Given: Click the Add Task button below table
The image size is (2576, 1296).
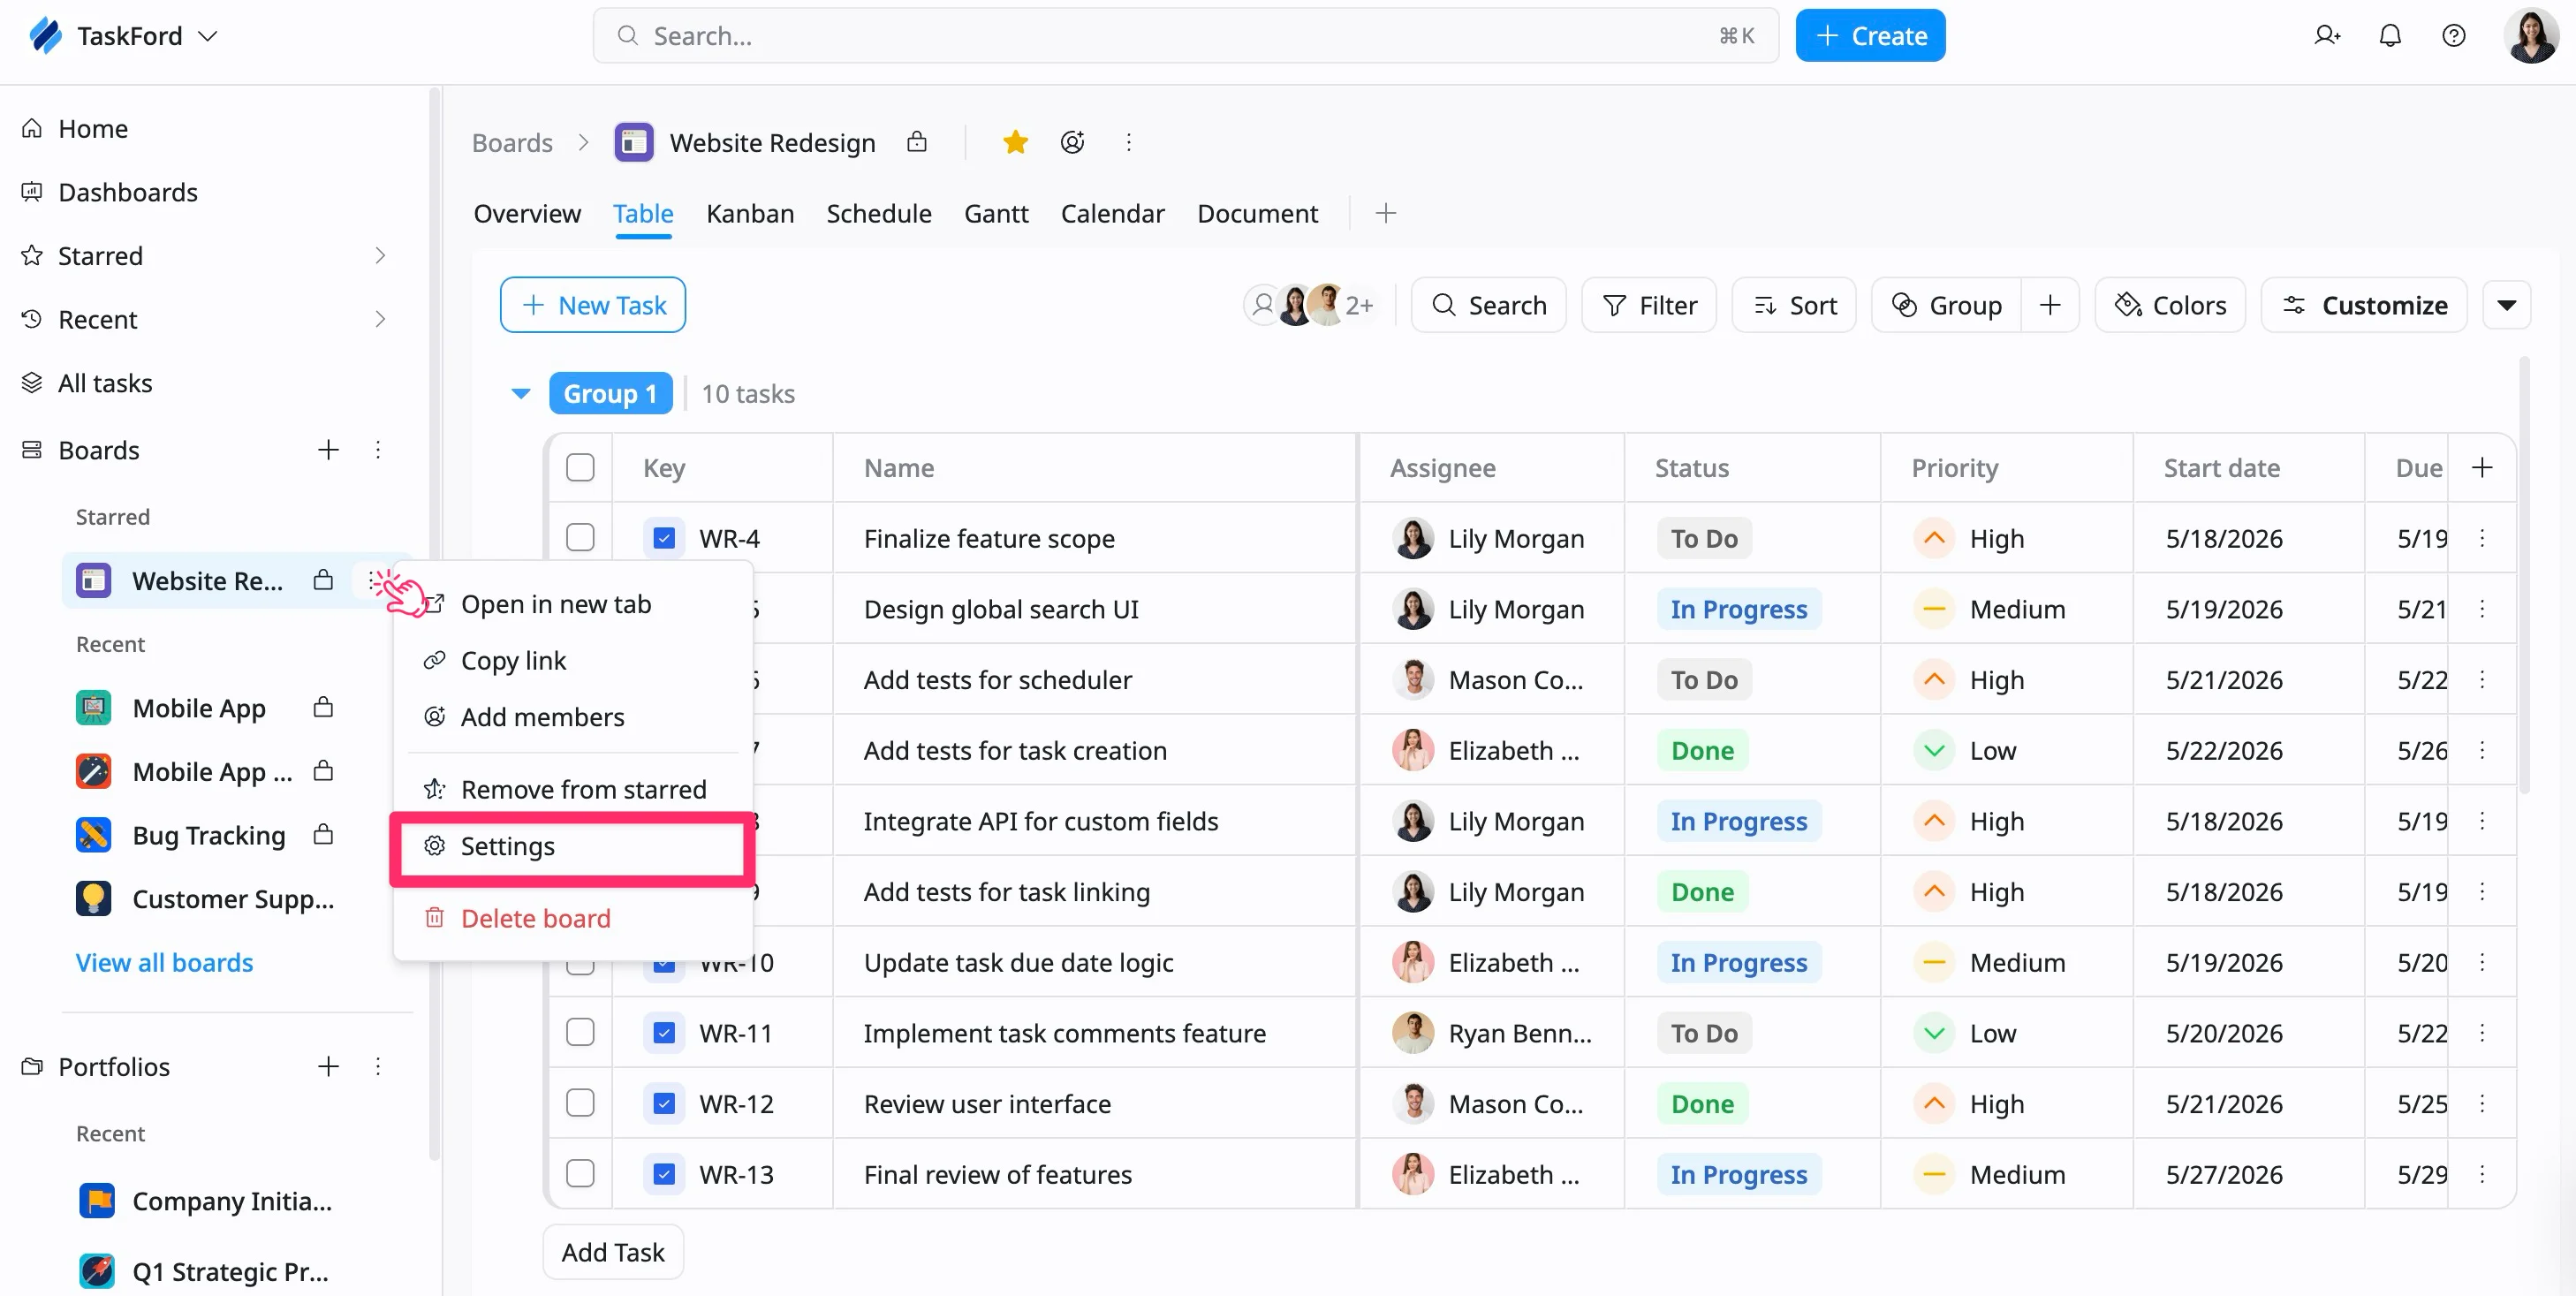Looking at the screenshot, I should pos(613,1251).
